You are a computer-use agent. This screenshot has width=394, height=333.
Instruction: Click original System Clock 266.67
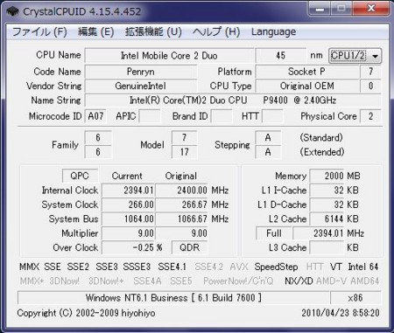(x=181, y=205)
